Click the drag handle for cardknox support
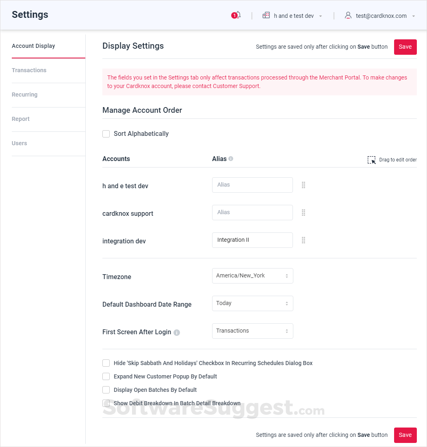Image resolution: width=427 pixels, height=447 pixels. (x=303, y=213)
